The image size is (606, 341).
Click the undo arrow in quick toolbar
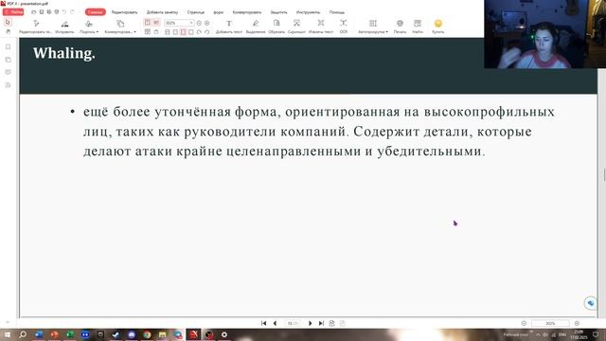tap(64, 12)
